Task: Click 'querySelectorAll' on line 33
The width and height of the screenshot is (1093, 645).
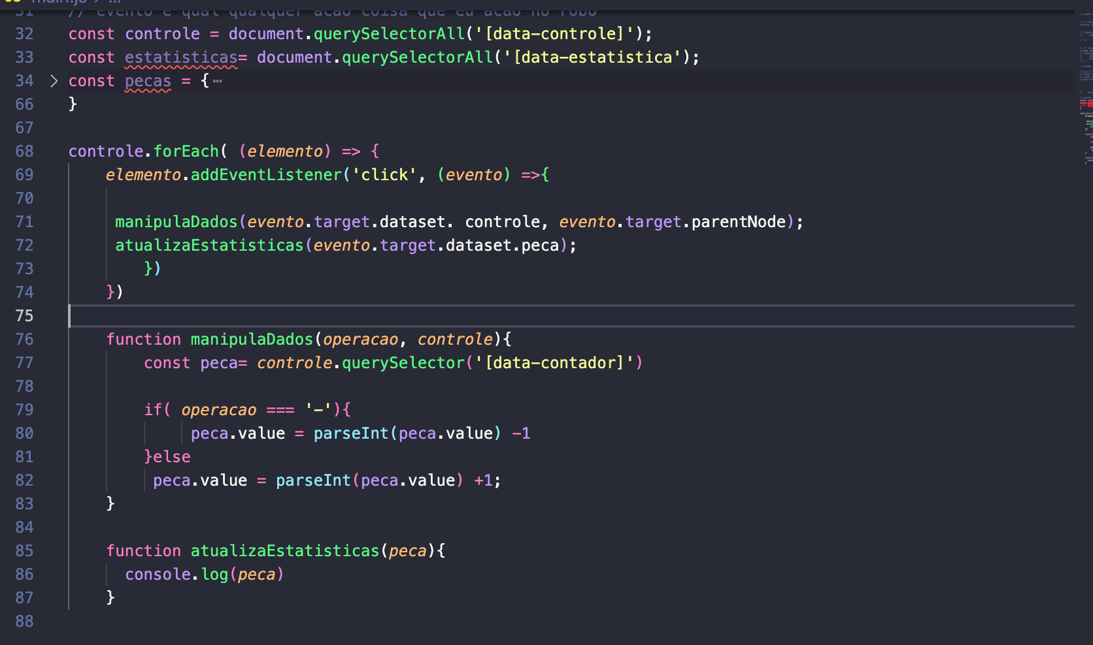Action: pyautogui.click(x=417, y=57)
